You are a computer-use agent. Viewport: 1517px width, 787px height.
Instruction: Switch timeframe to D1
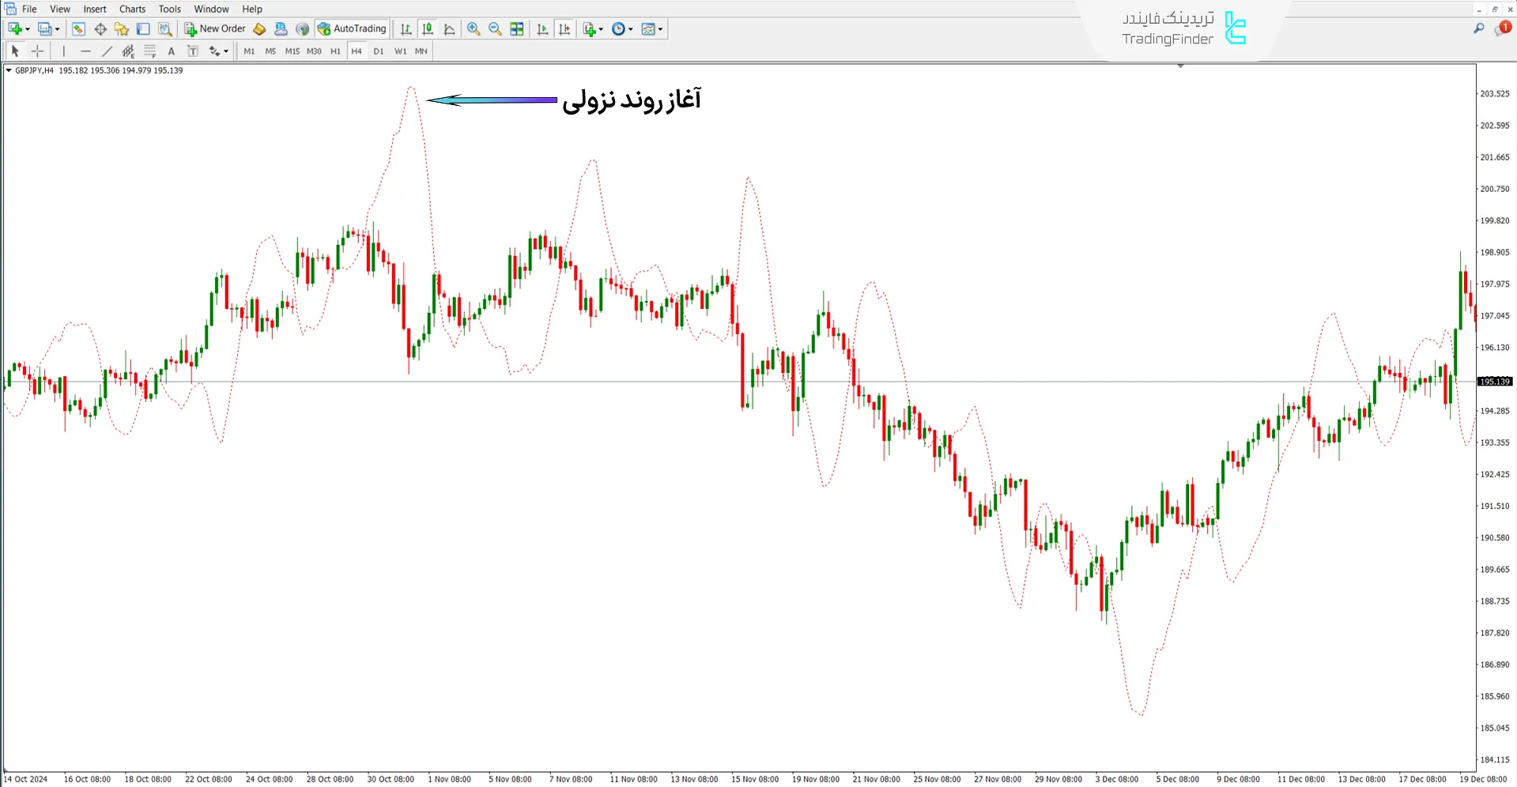coord(378,51)
